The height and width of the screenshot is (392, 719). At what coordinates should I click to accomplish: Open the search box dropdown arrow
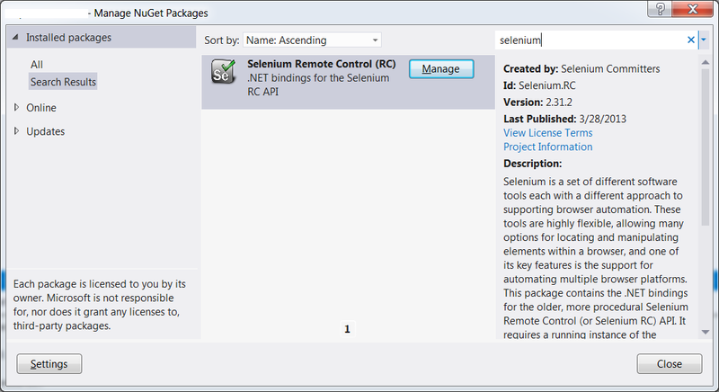[x=704, y=40]
